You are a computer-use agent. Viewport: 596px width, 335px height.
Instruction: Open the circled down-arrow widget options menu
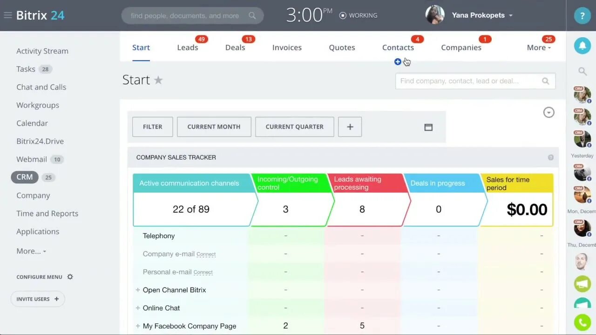549,113
